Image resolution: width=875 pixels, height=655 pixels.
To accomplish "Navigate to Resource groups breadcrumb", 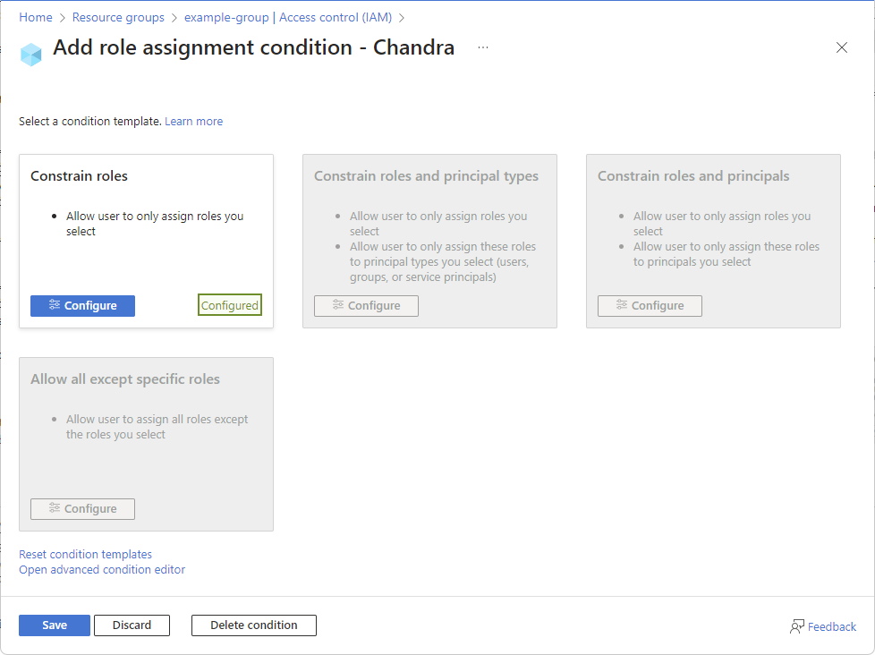I will (118, 18).
